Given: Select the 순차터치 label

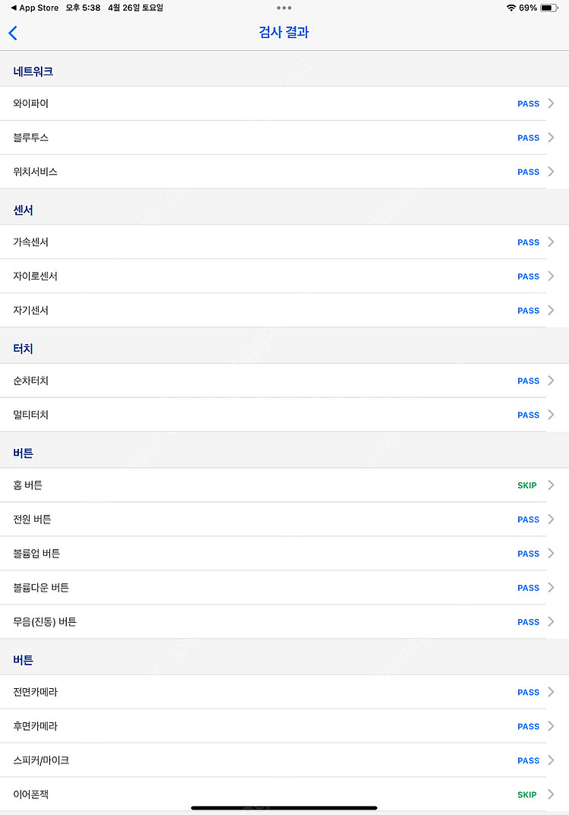Looking at the screenshot, I should (30, 381).
